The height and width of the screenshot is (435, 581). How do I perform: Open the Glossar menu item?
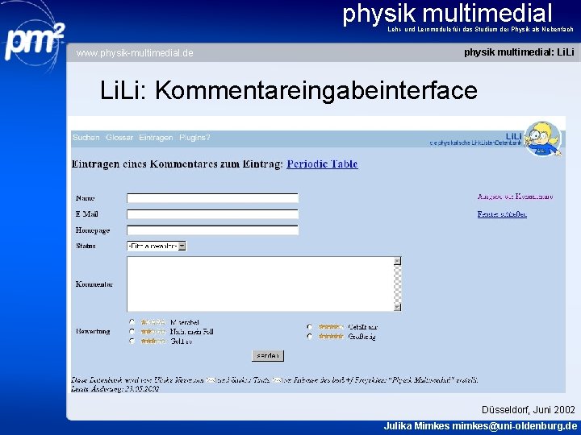click(x=119, y=138)
